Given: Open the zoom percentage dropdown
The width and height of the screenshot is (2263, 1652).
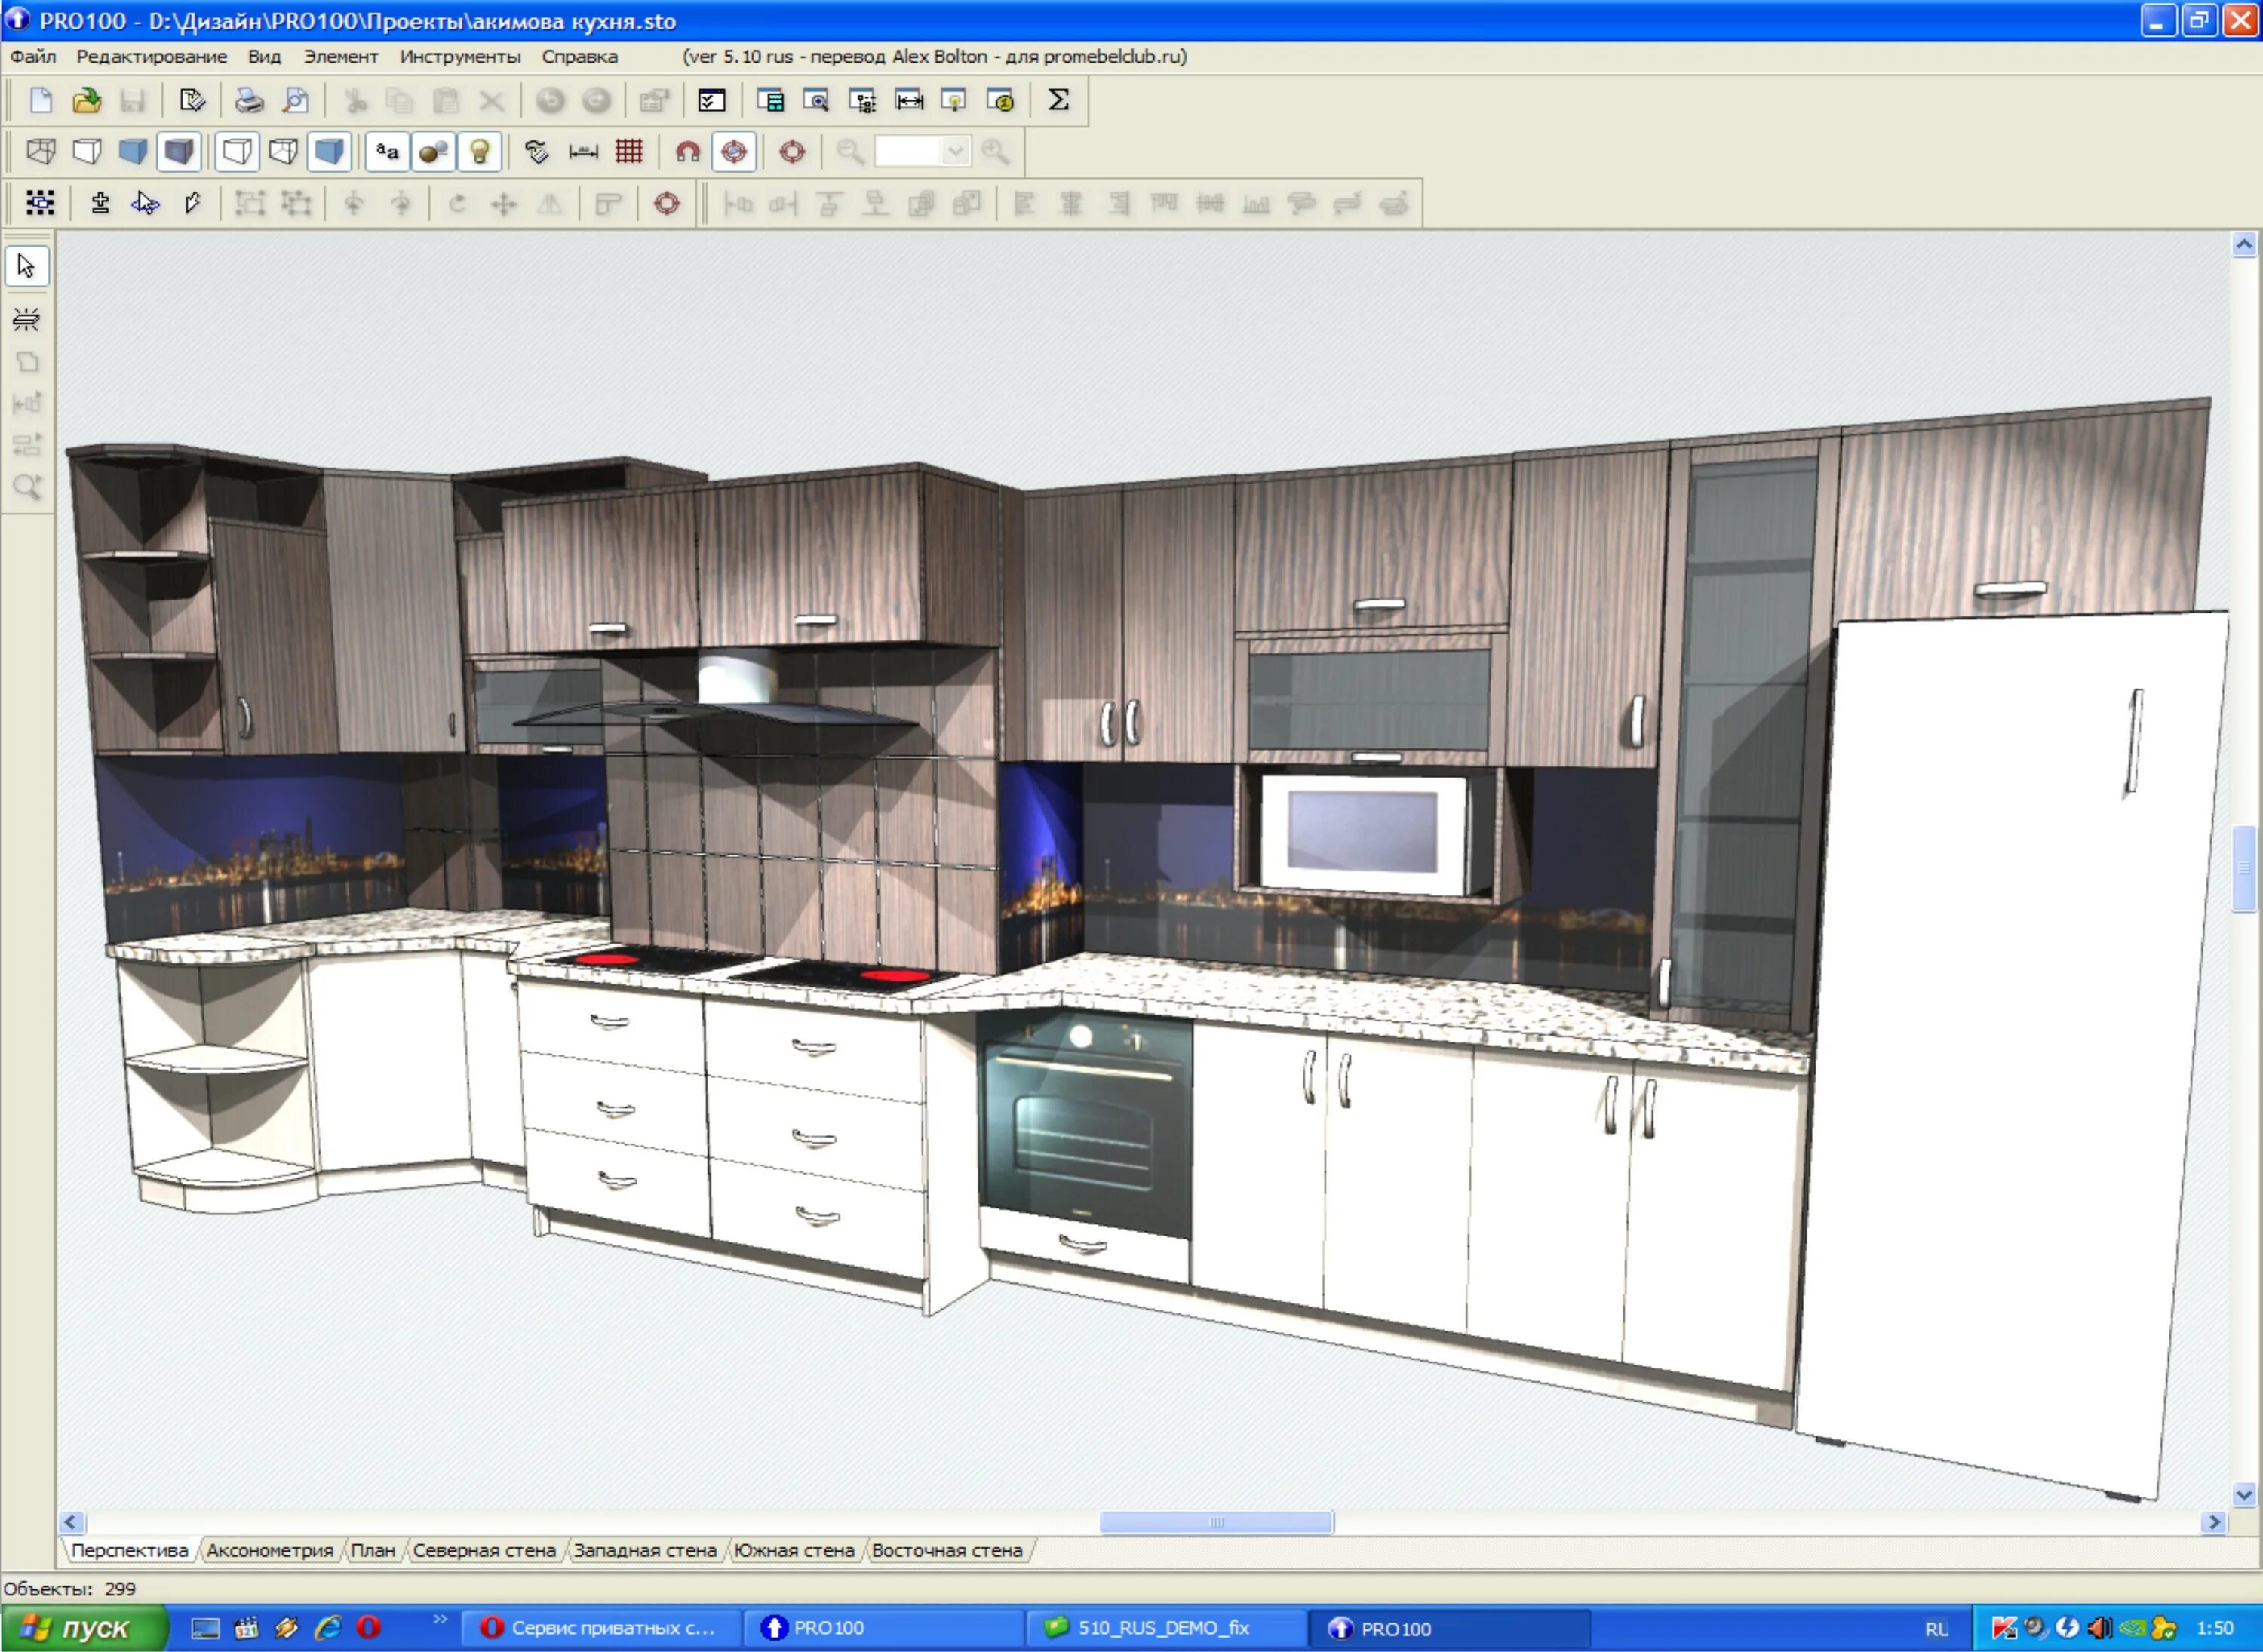Looking at the screenshot, I should [x=955, y=152].
